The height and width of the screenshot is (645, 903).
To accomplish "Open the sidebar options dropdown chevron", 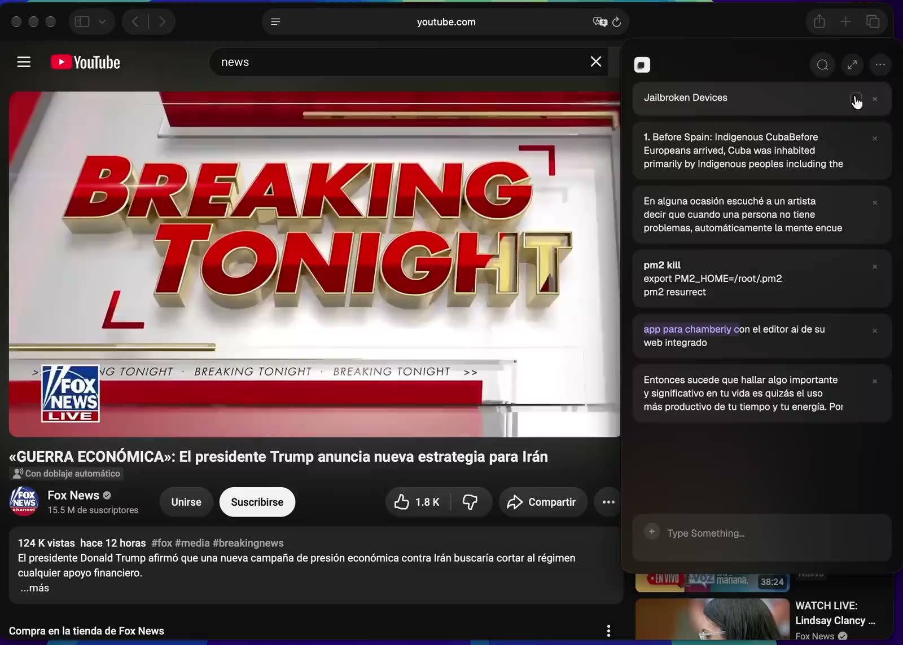I will coord(102,22).
